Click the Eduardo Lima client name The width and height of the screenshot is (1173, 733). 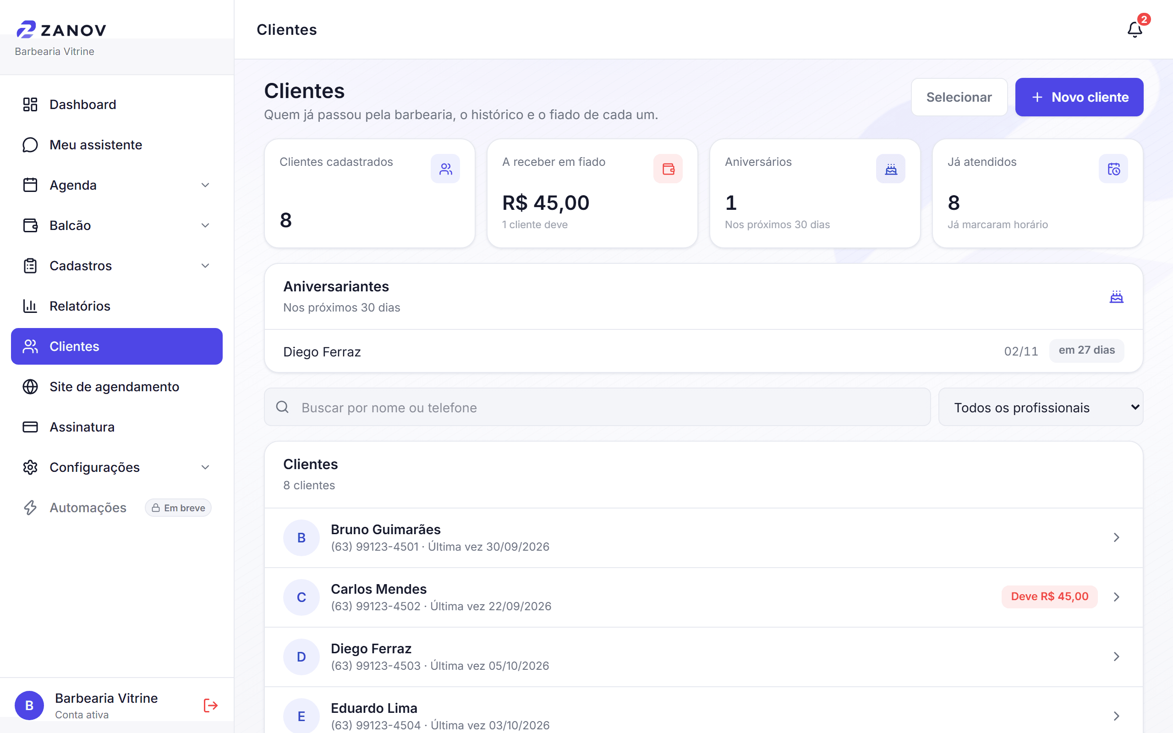coord(374,708)
